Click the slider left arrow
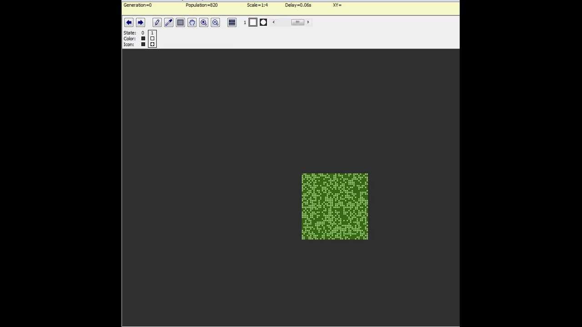Image resolution: width=582 pixels, height=327 pixels. [x=273, y=22]
